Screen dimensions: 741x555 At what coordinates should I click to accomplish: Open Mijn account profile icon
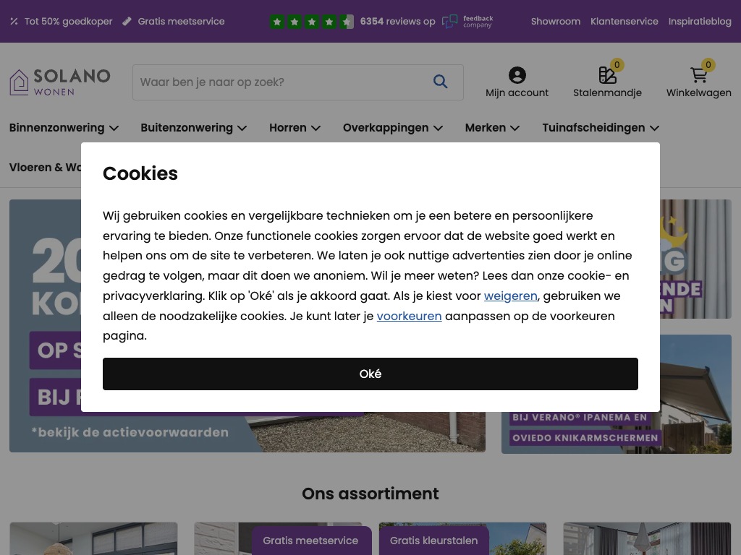(x=517, y=75)
